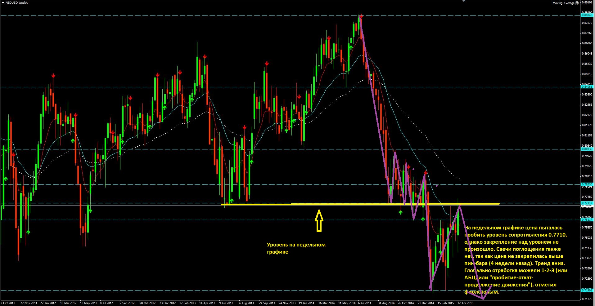The width and height of the screenshot is (595, 306).
Task: Click the 0.77480 price scale value
Action: pos(587,197)
